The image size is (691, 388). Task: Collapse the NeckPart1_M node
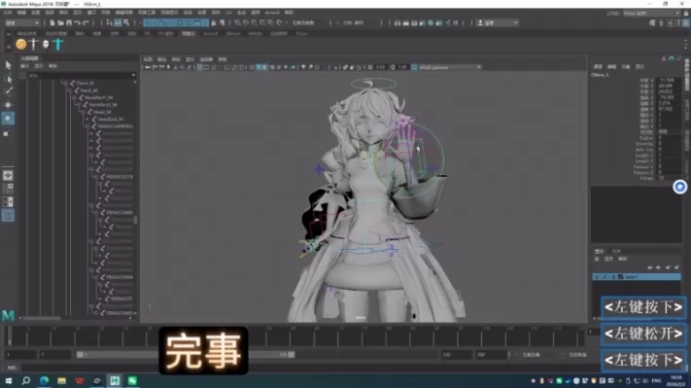(74, 97)
